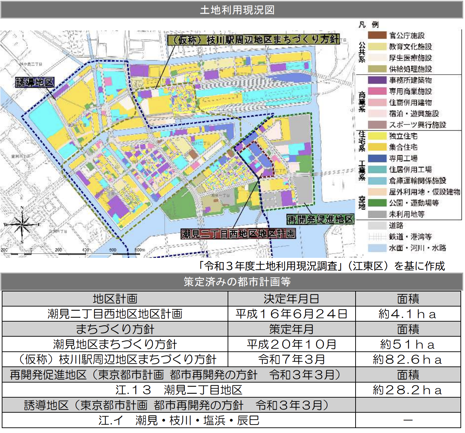Click the 空地 legend group label
The image size is (465, 433).
[362, 203]
